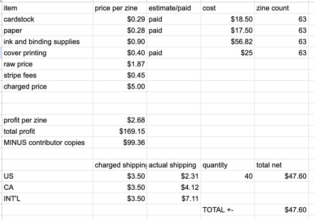Click the $99.36 contributor copies value
Image resolution: width=314 pixels, height=220 pixels.
[x=120, y=143]
